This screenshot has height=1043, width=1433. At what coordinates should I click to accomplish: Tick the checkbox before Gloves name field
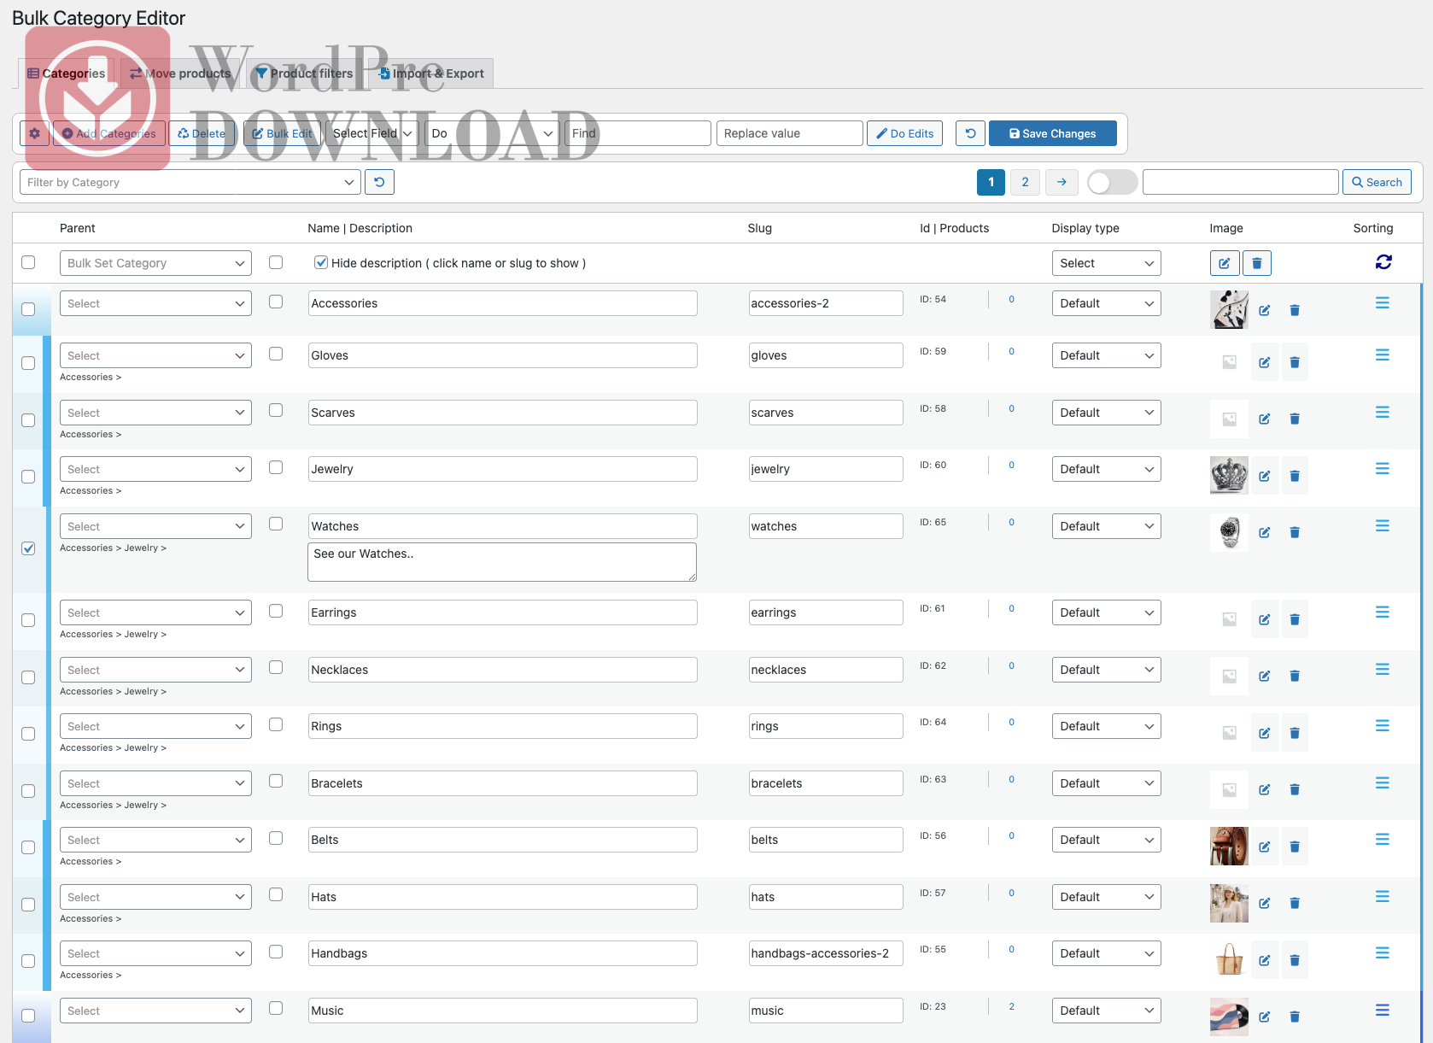[276, 354]
